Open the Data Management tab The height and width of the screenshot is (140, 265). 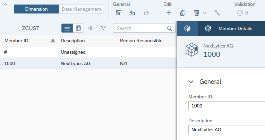[x=82, y=9]
